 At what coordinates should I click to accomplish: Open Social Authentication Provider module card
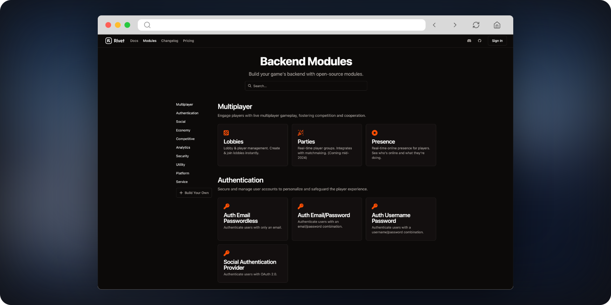click(x=253, y=263)
